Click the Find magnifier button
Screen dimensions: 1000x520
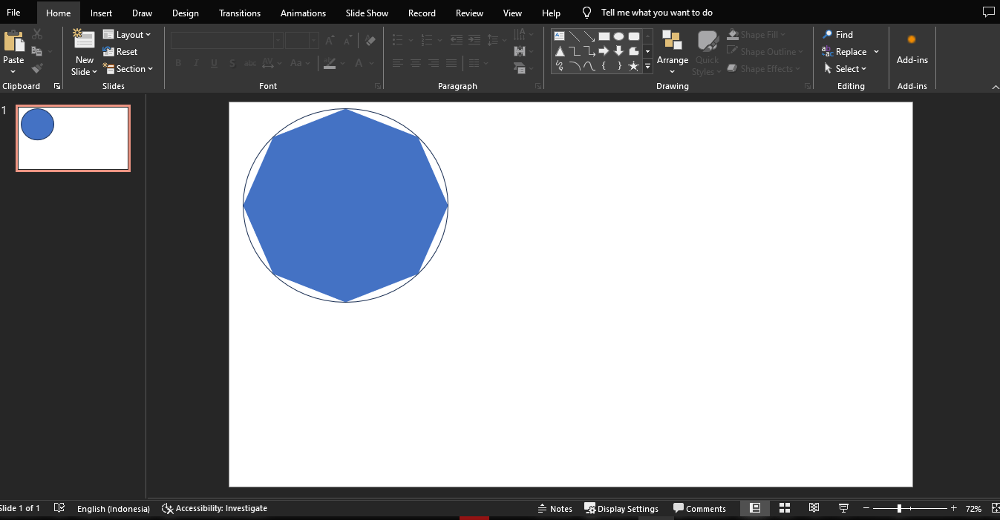click(837, 35)
